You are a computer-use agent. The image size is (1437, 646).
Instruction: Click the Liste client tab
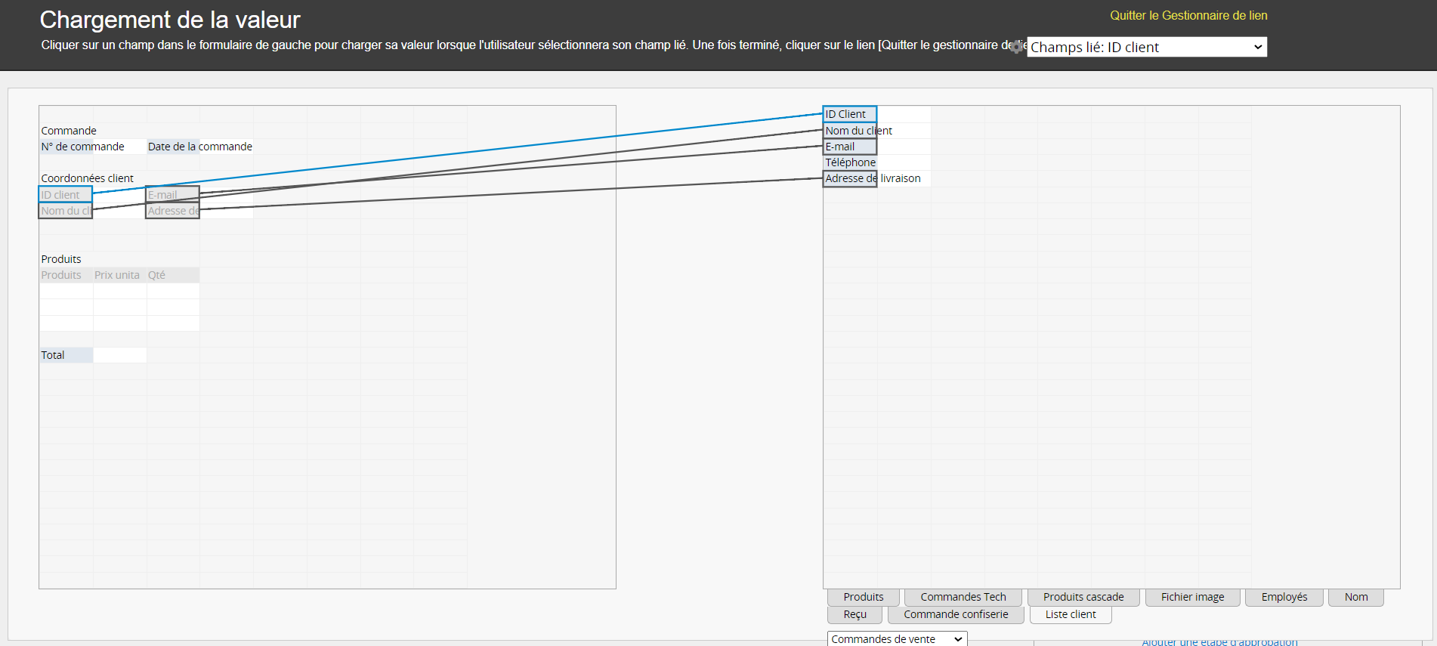pos(1070,614)
